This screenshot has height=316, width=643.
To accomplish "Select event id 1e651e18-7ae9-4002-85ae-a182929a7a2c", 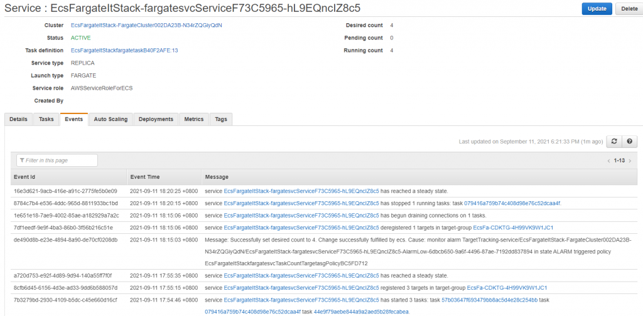I will coord(67,215).
